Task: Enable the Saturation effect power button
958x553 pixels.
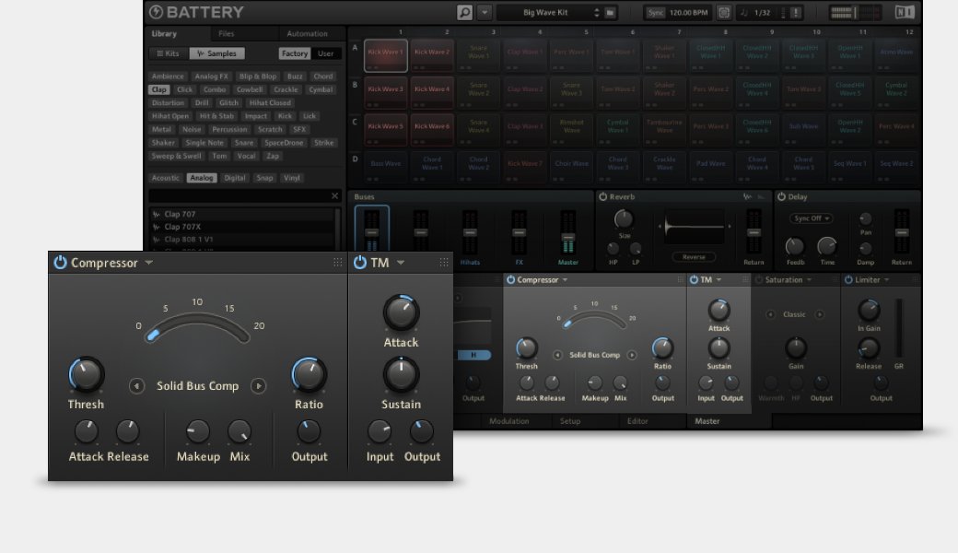Action: 760,280
